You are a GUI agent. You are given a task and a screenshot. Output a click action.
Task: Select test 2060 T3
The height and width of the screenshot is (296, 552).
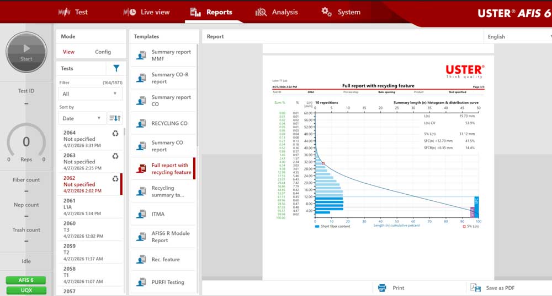(90, 229)
